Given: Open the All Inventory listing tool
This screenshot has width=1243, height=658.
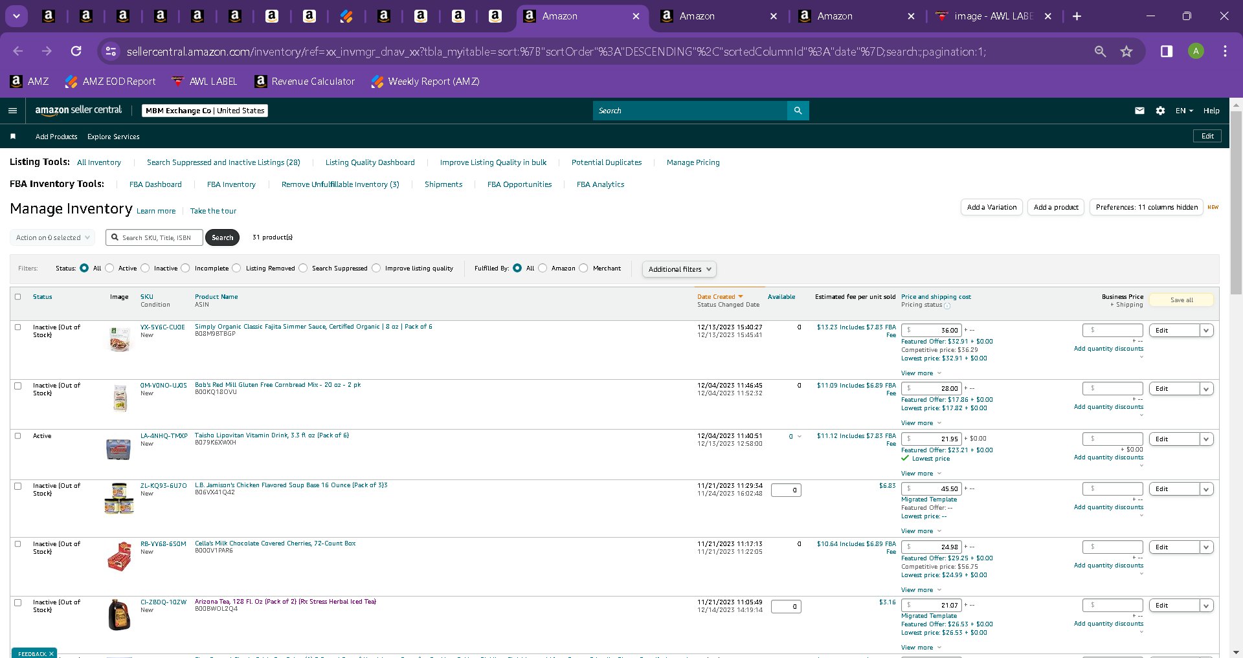Looking at the screenshot, I should coord(99,162).
